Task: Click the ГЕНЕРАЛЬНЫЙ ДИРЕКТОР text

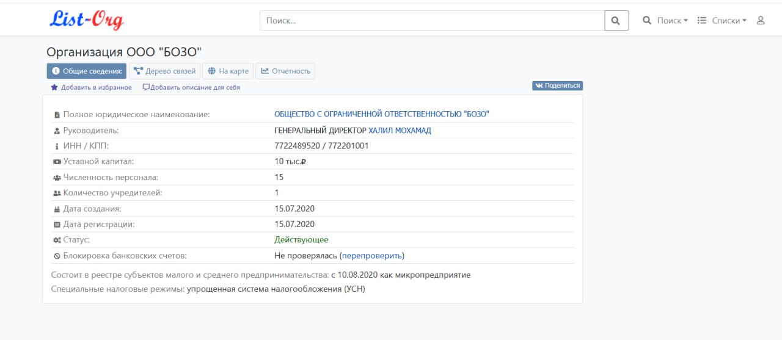Action: 320,130
